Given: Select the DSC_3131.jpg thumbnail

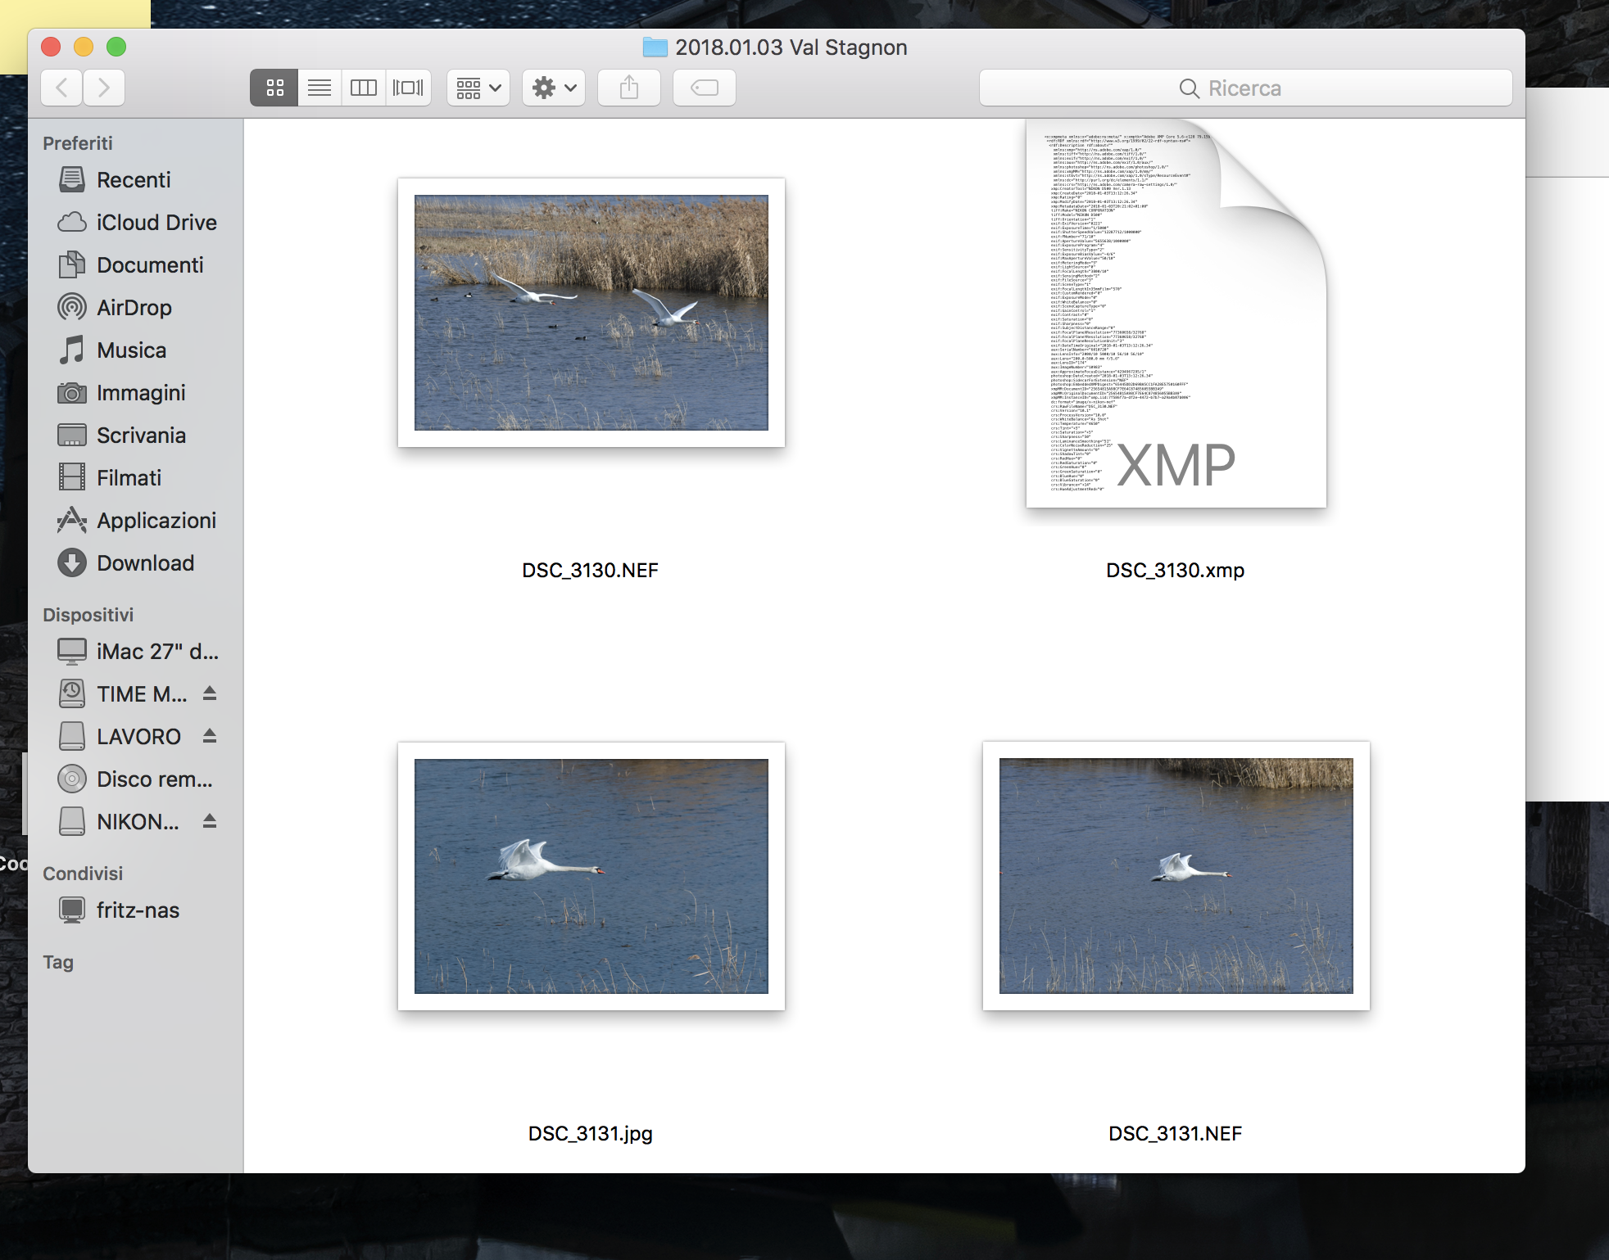Looking at the screenshot, I should (x=591, y=876).
